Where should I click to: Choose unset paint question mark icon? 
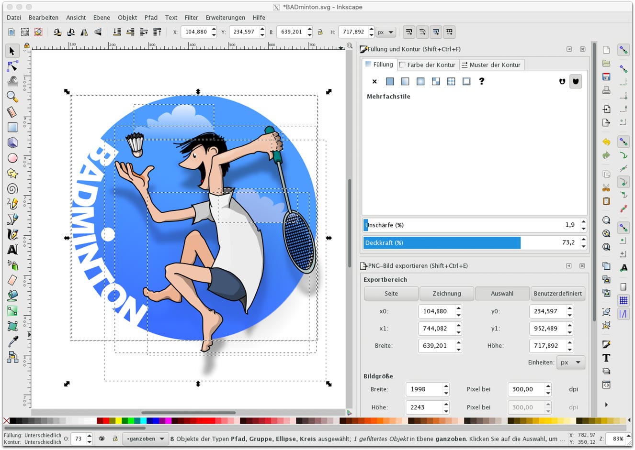click(482, 81)
